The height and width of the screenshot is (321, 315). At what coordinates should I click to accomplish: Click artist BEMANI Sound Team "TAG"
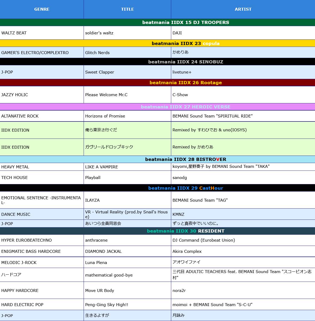200,200
